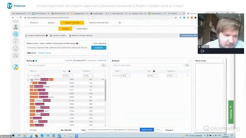This screenshot has height=138, width=246.
Task: Tick the Слов checkbox in Выбор panel
Action: coord(28,76)
